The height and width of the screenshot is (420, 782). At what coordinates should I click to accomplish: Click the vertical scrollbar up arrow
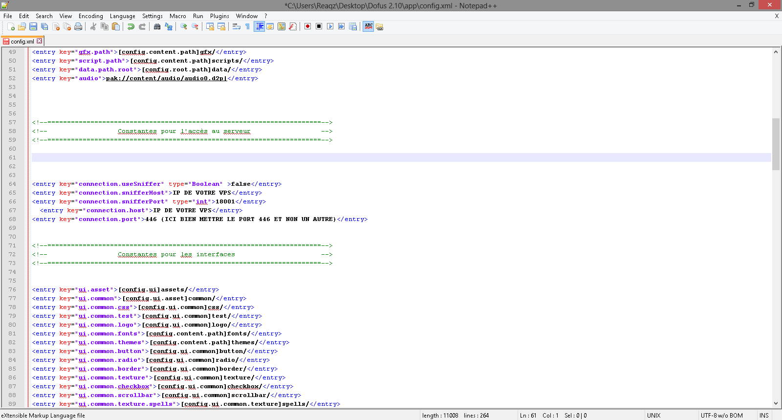tap(776, 52)
